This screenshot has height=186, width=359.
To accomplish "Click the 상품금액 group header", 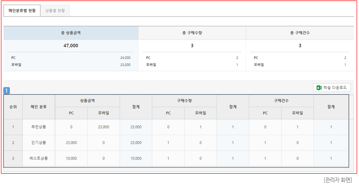I will [87, 101].
